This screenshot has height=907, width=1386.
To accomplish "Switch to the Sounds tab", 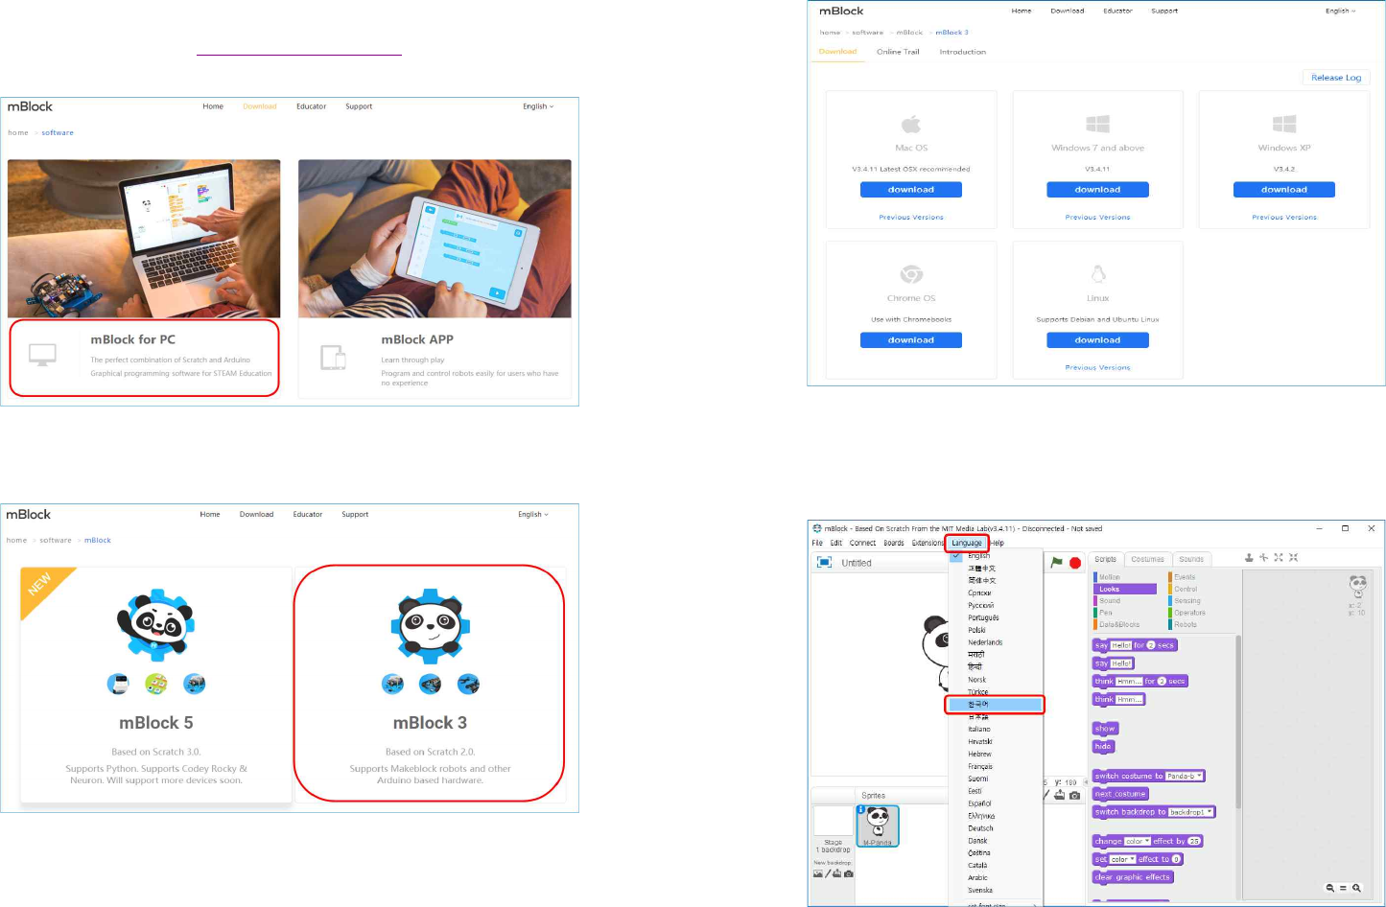I will click(1191, 559).
